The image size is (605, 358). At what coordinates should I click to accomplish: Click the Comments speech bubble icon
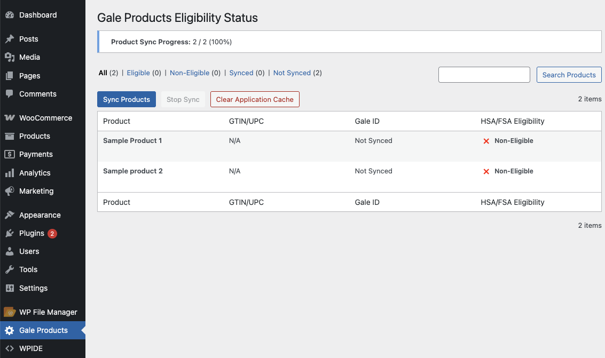click(9, 94)
